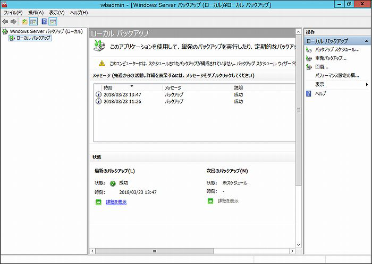Viewport: 372px width, 264px height.
Task: Start 単発バックアップ... action
Action: coord(331,58)
